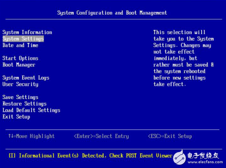Click the [I] informational indicator
The width and height of the screenshot is (226, 168).
tap(12, 155)
